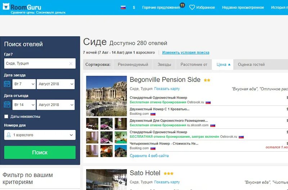Open Begonville main ruins photo

coord(107,96)
